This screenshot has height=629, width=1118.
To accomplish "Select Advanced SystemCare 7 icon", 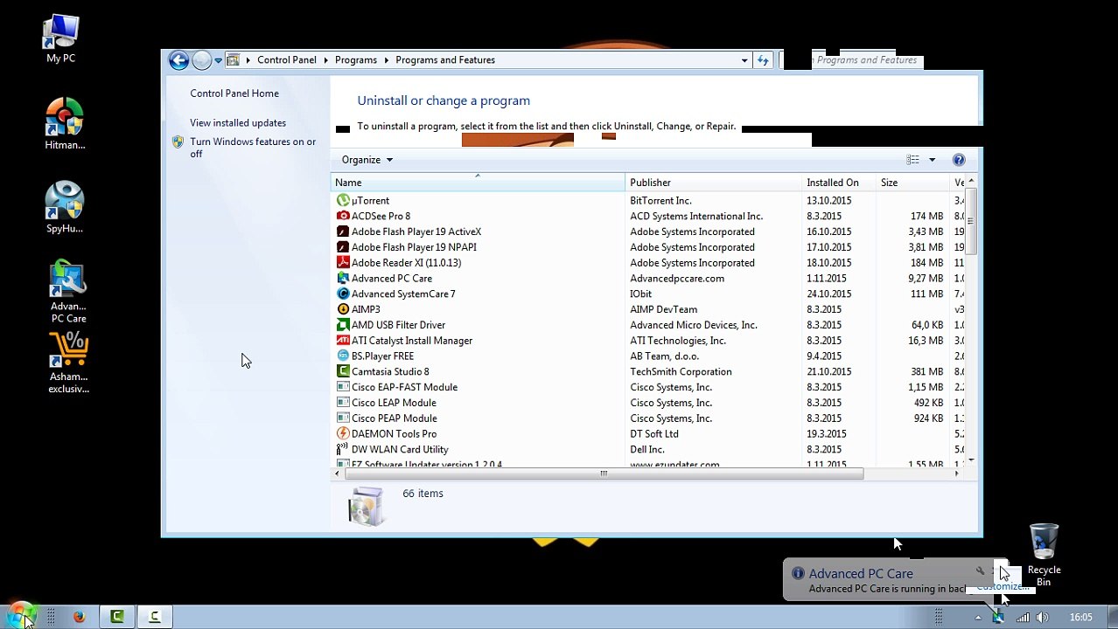I will pos(343,294).
